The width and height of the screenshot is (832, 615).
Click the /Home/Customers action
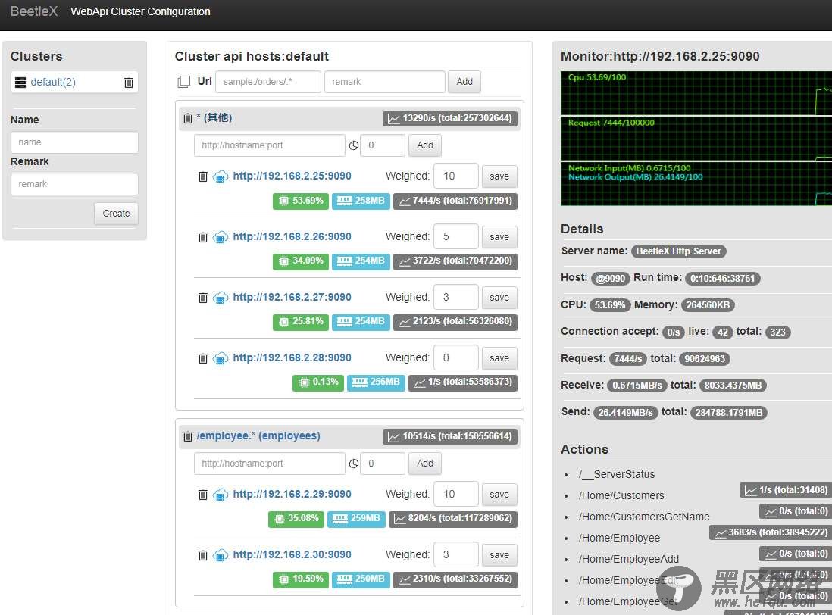point(621,495)
